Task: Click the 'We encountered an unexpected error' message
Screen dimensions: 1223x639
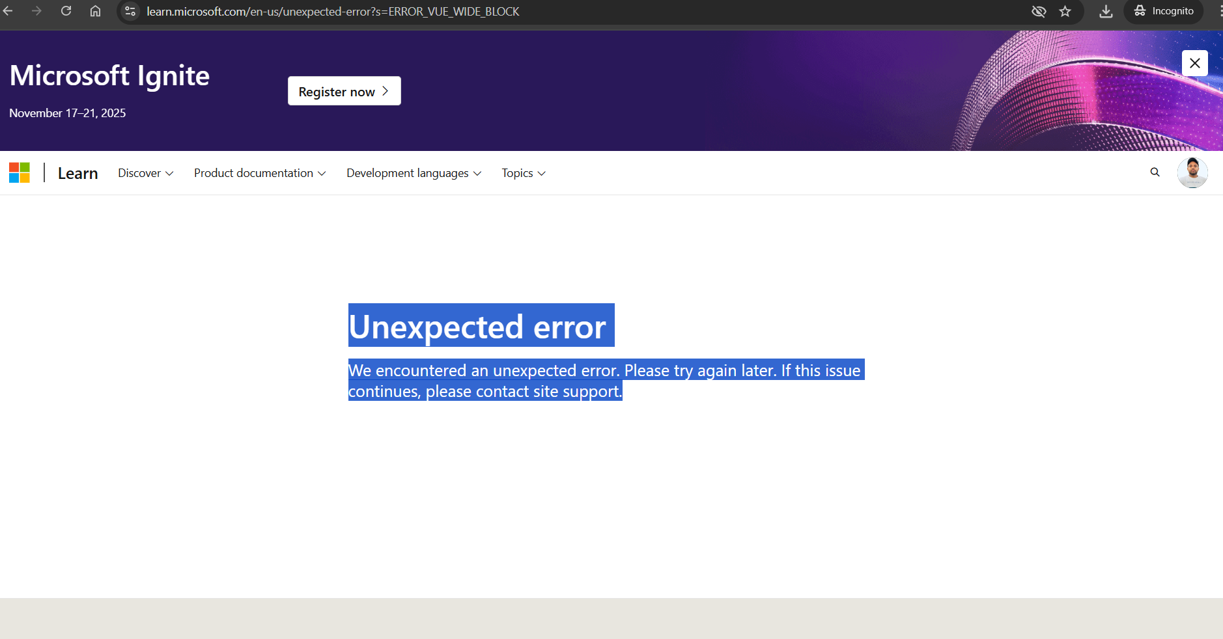Action: 606,380
